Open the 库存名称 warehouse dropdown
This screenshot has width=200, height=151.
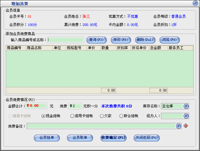pos(186,106)
